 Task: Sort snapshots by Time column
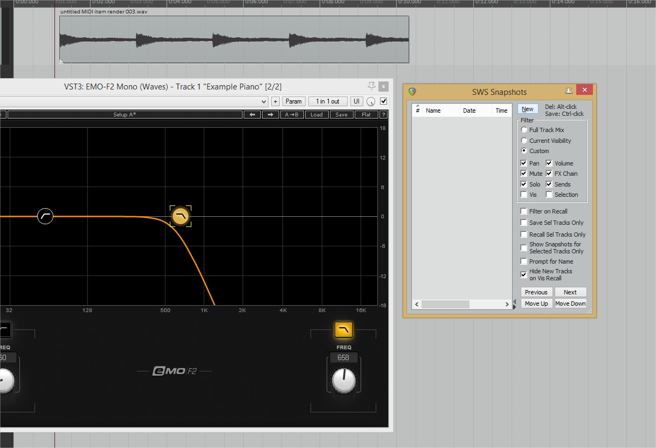point(502,110)
